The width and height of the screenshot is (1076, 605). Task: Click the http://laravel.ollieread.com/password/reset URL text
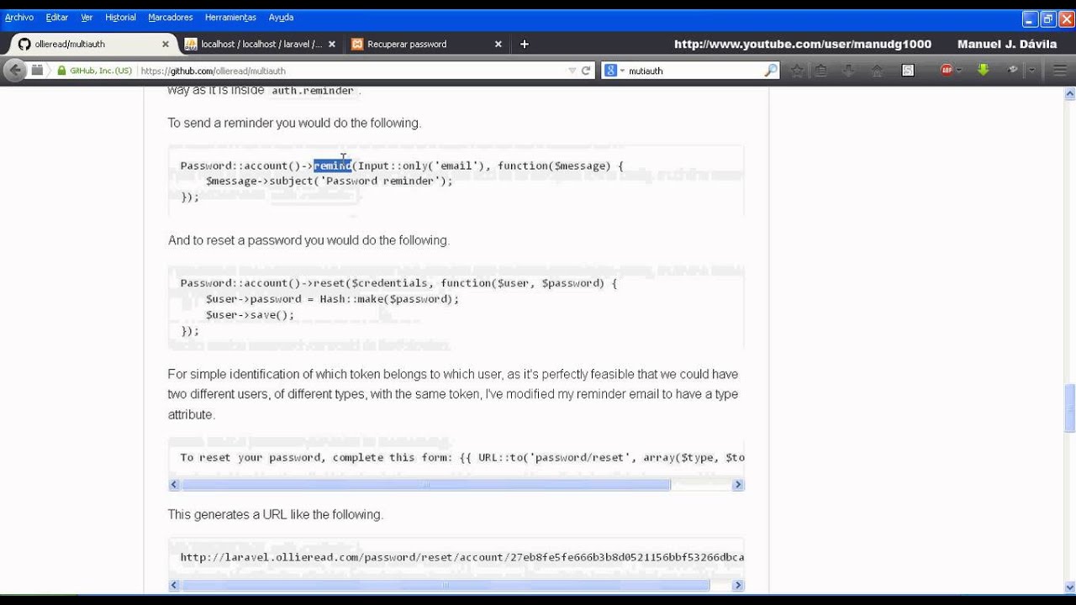click(x=462, y=557)
